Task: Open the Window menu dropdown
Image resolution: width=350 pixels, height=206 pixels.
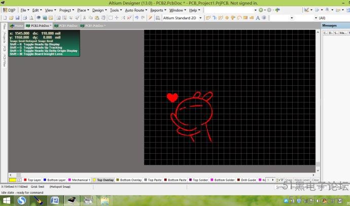Action: (178, 10)
